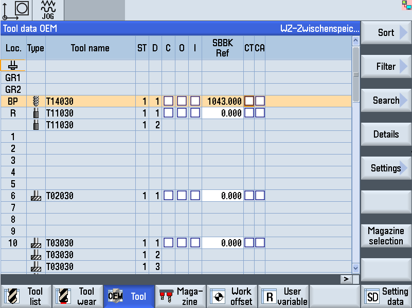Select the drill icon next to T11030
The height and width of the screenshot is (308, 412).
click(34, 113)
